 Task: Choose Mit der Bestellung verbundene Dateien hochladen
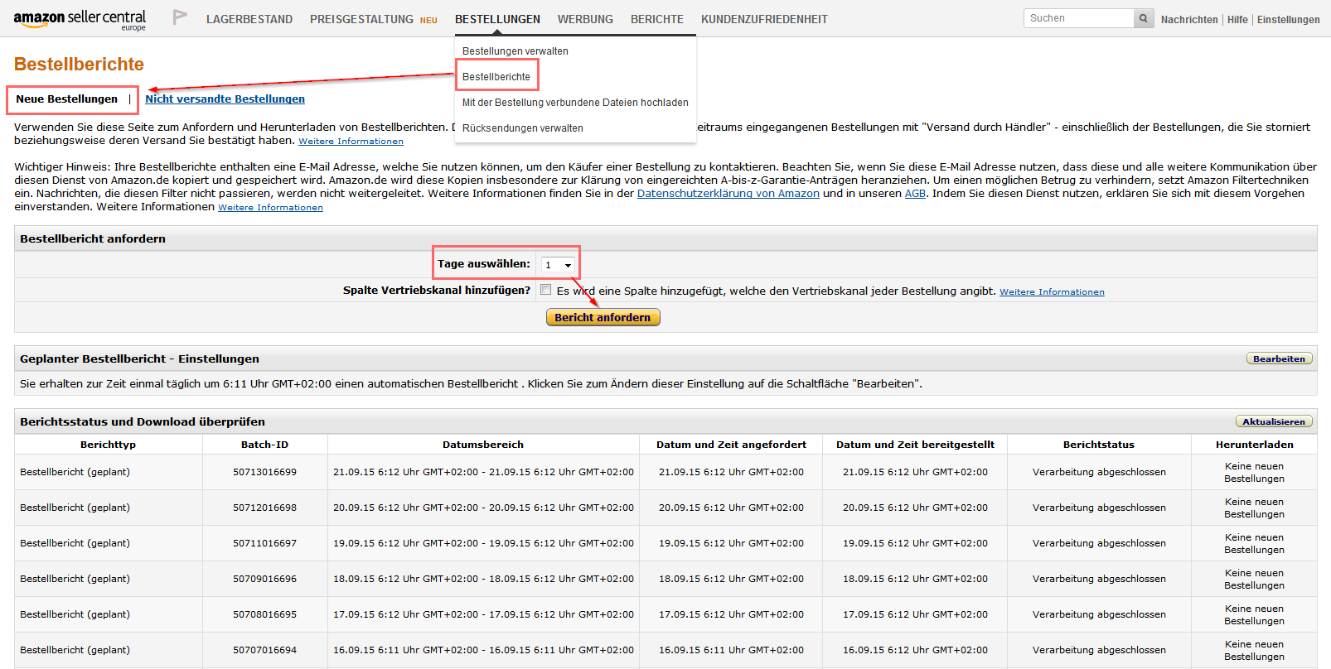[x=575, y=103]
